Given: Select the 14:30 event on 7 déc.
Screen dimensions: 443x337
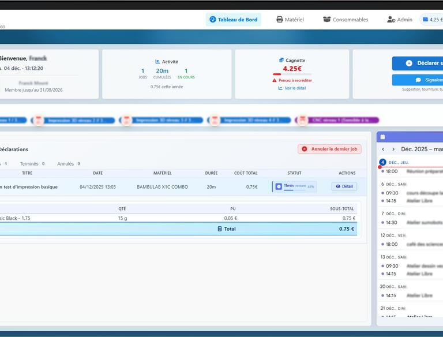Looking at the screenshot, I should coord(412,223).
